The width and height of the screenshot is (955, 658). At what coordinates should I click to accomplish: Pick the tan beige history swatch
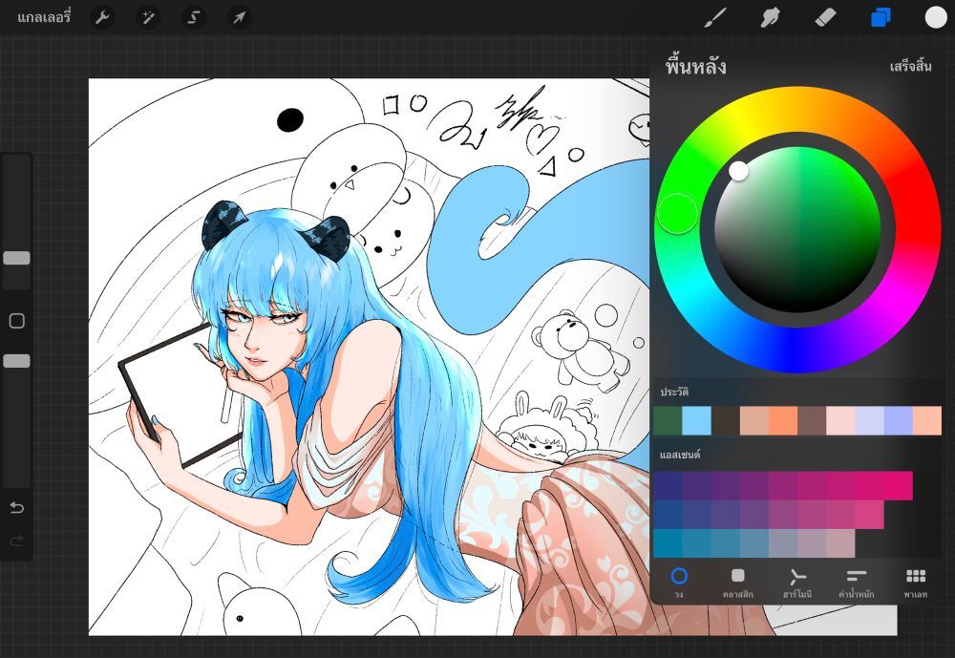(754, 421)
